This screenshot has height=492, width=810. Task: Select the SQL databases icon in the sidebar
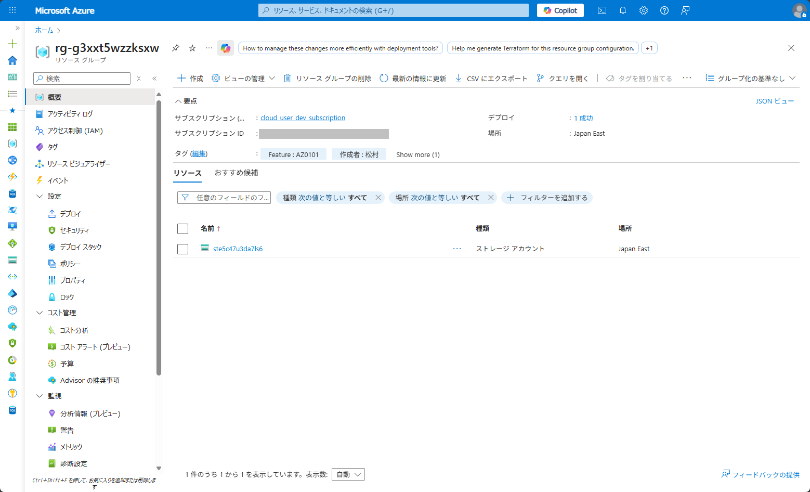click(12, 193)
